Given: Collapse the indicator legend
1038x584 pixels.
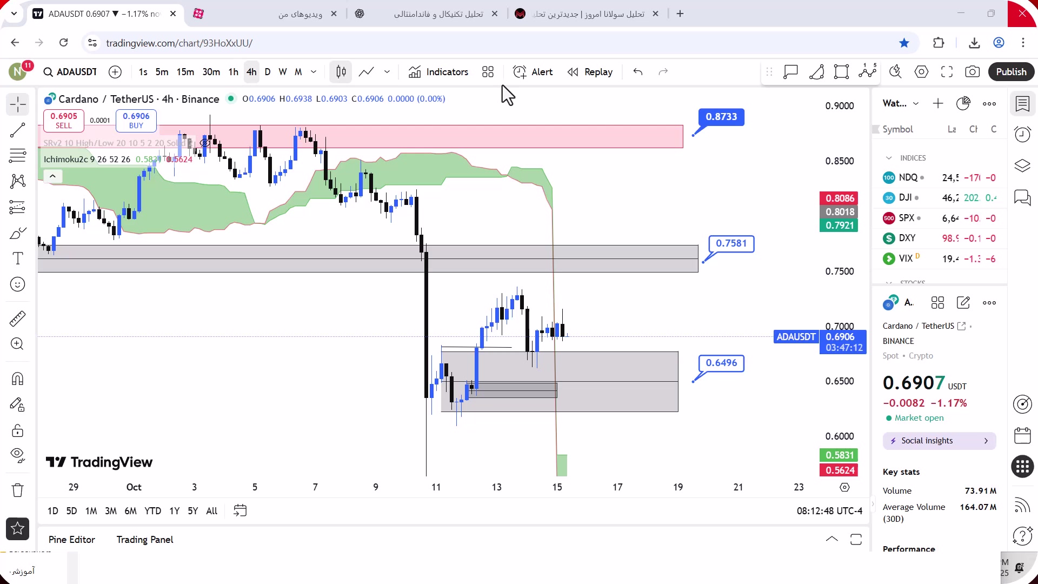Looking at the screenshot, I should [x=52, y=176].
